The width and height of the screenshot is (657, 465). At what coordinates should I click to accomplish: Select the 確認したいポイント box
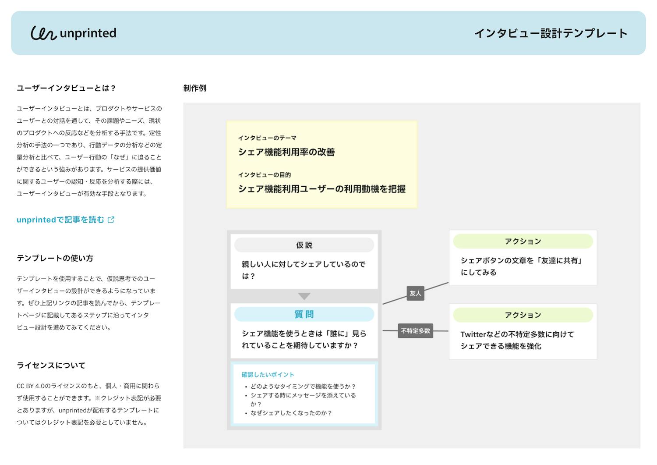[x=304, y=394]
